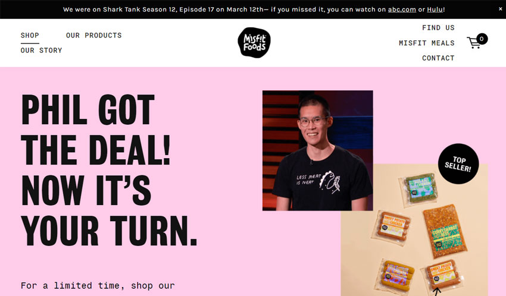Click the photo of Phil
The width and height of the screenshot is (506, 296).
(317, 150)
